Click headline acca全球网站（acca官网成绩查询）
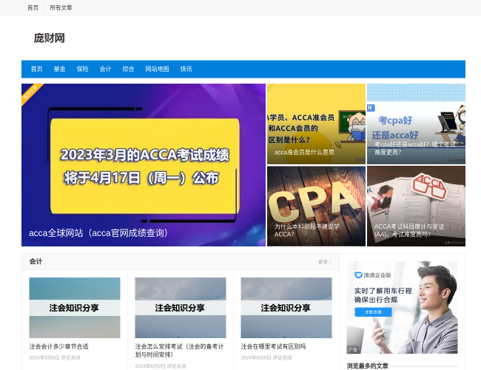Viewport: 481px width, 370px height. point(98,233)
